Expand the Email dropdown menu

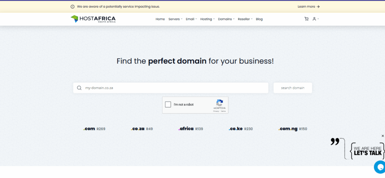coord(191,19)
